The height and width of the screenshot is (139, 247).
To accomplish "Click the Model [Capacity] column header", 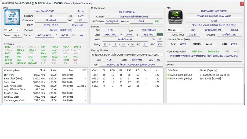I will coord(220,70).
